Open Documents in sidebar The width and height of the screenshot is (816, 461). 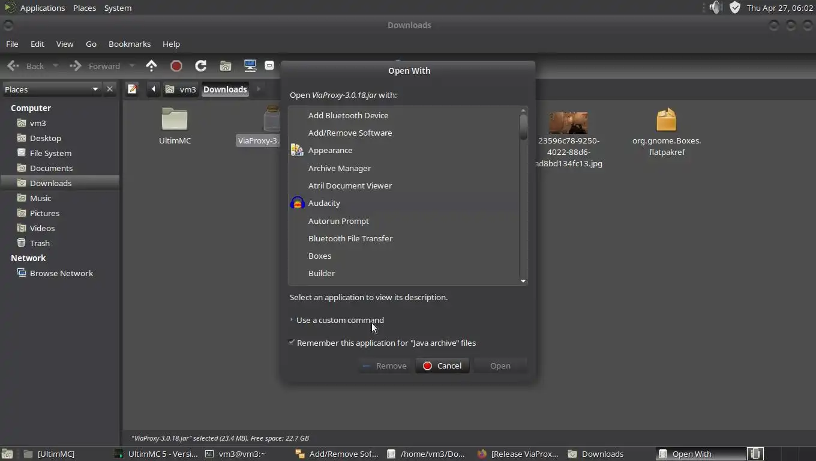point(60,168)
